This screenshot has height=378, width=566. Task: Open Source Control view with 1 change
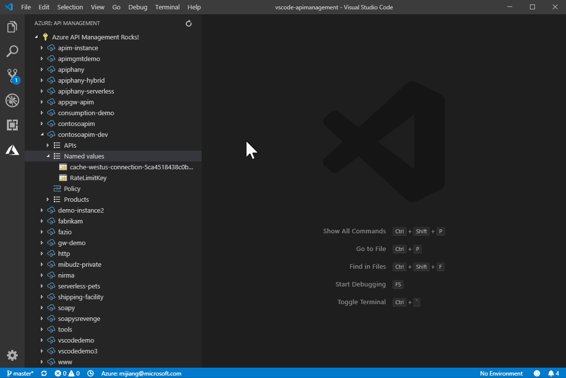12,76
